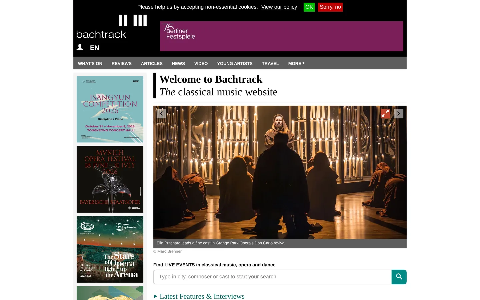Open Young Artists section

tap(235, 63)
